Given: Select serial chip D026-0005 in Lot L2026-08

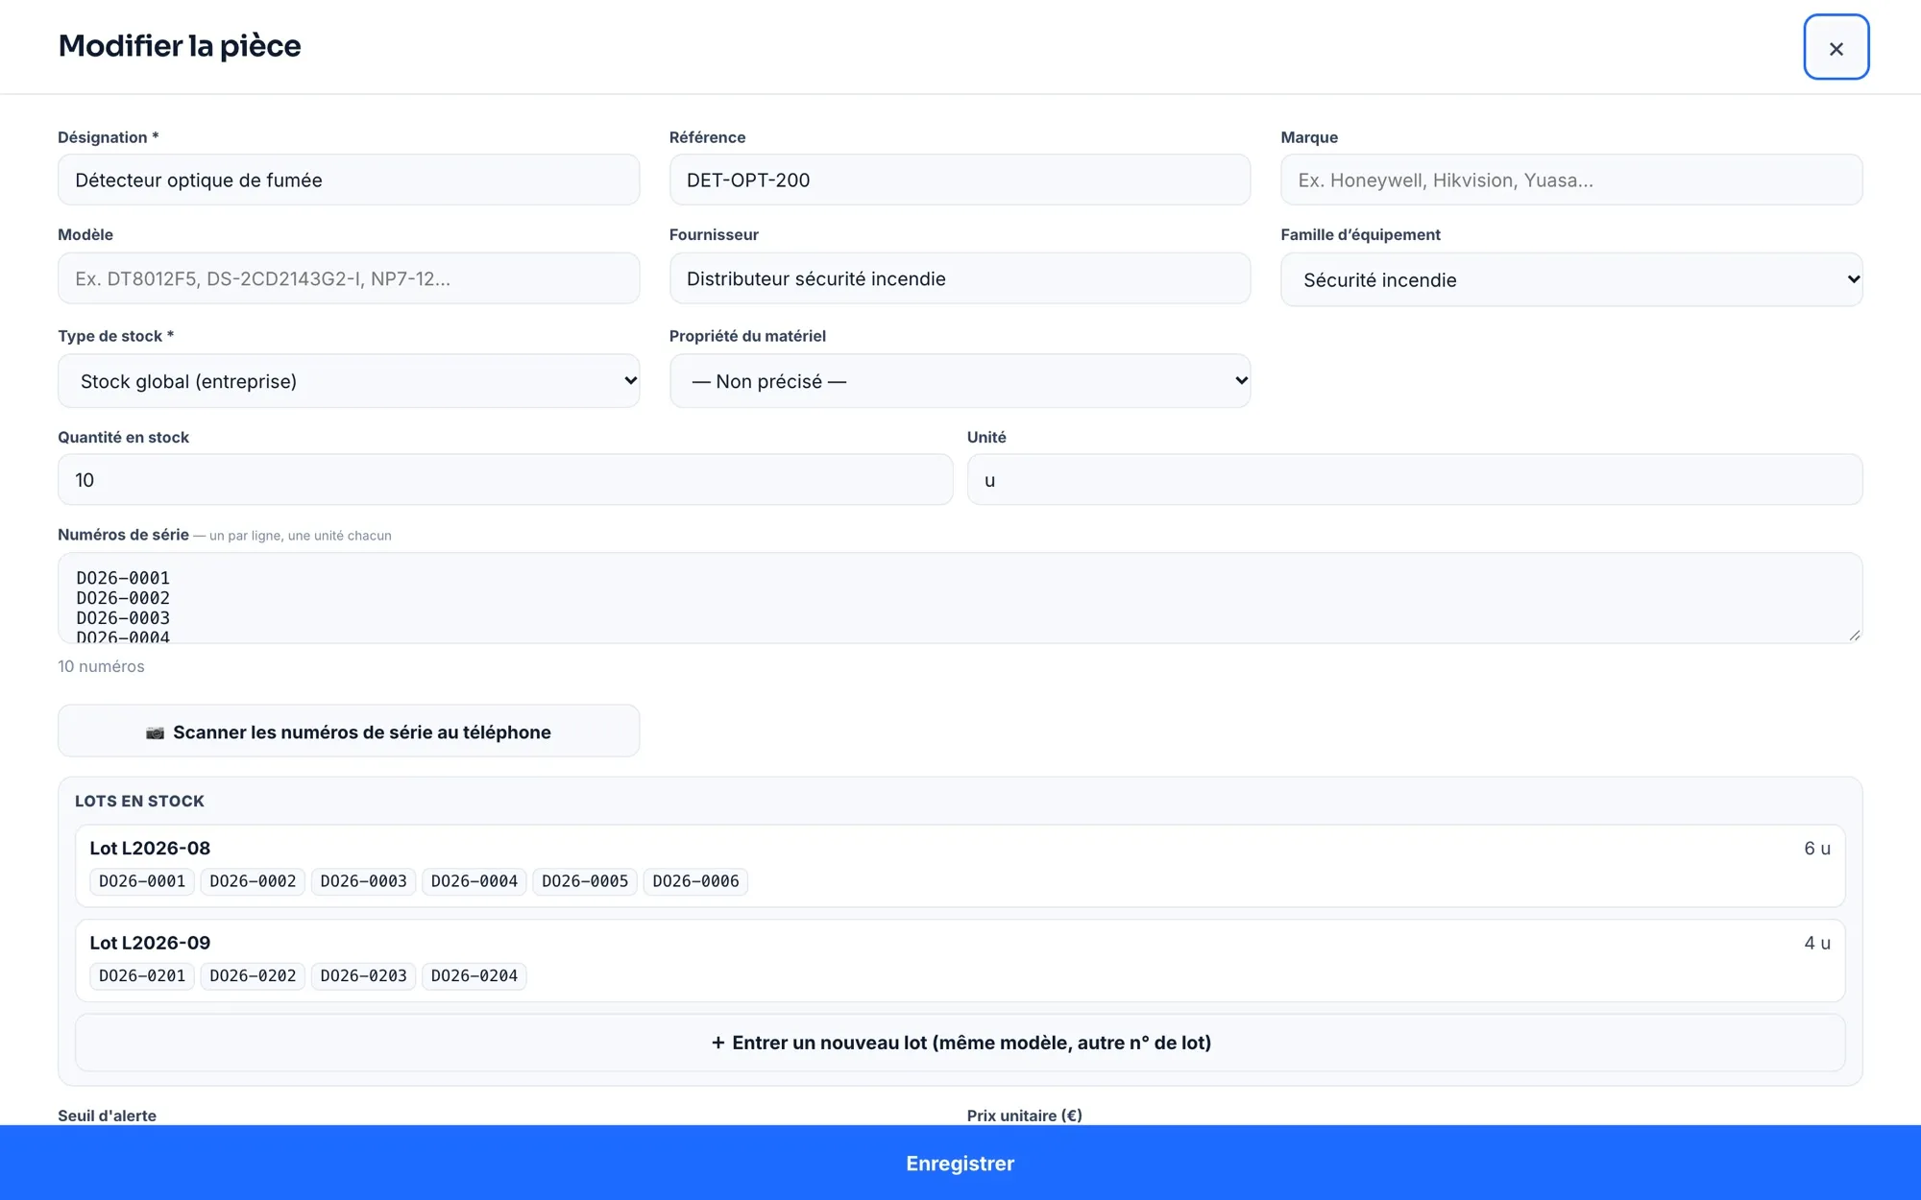Looking at the screenshot, I should 585,881.
